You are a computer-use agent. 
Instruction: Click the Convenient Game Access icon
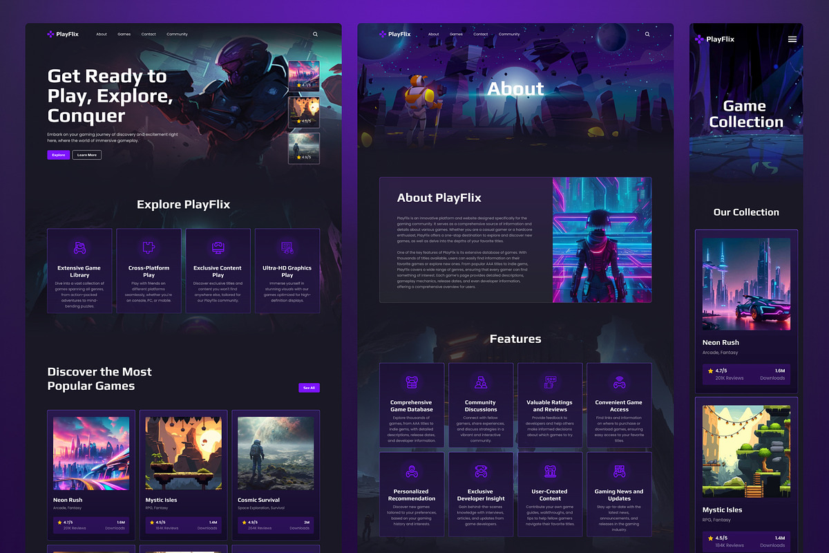pyautogui.click(x=619, y=382)
